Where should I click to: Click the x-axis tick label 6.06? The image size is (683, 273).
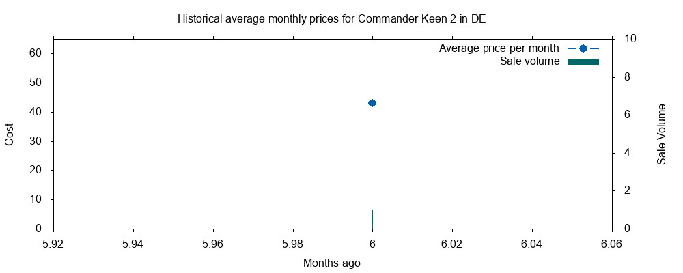[x=611, y=243]
